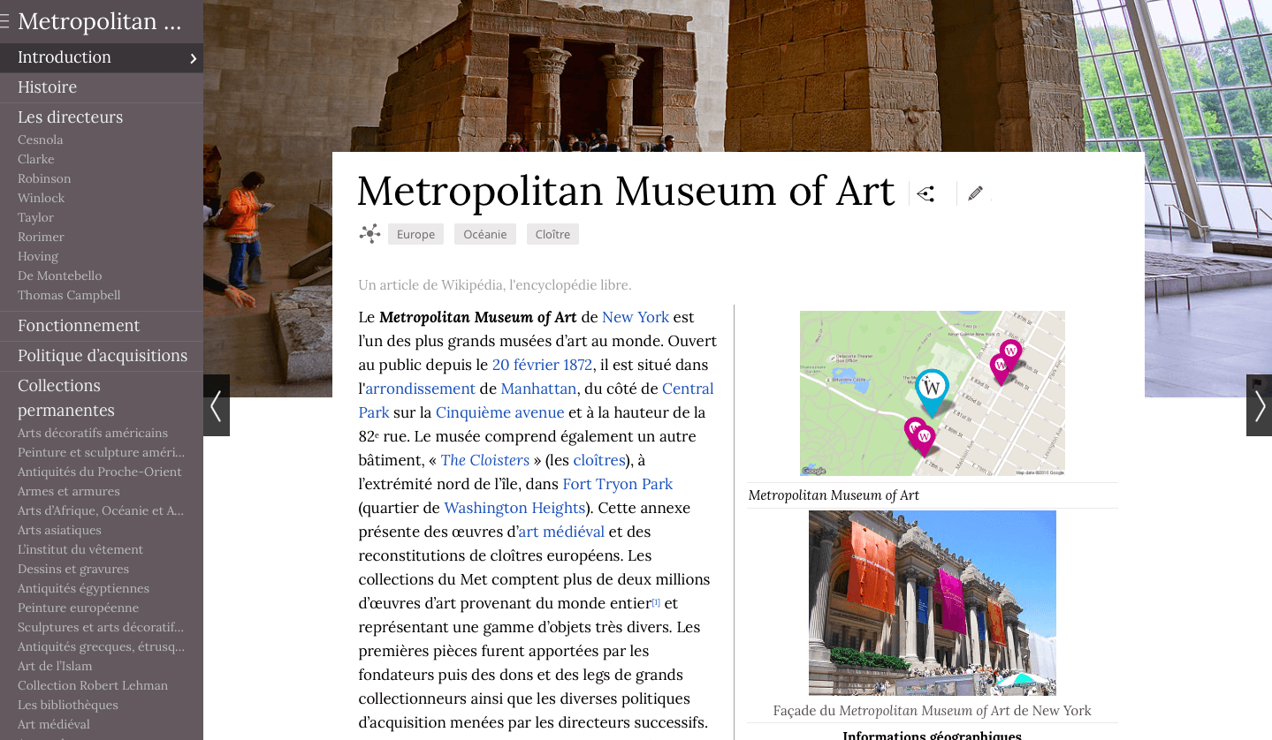1272x740 pixels.
Task: Click the share icon next to the title
Action: (925, 194)
